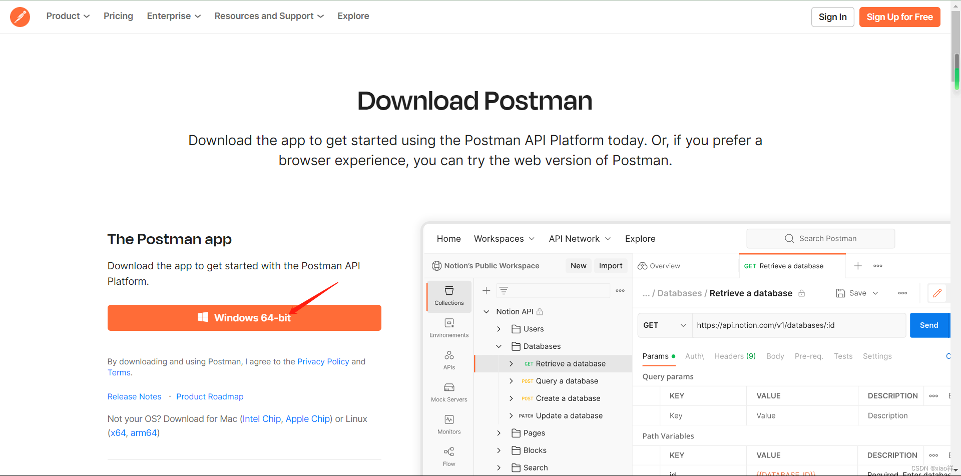Click the lock icon beside Retrieve a database
961x476 pixels.
coord(802,293)
